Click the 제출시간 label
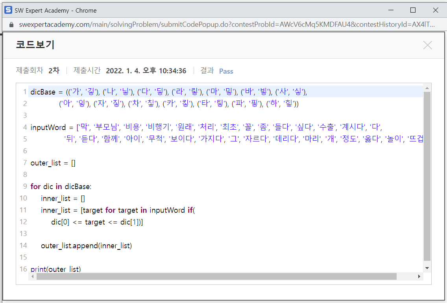 [x=87, y=70]
